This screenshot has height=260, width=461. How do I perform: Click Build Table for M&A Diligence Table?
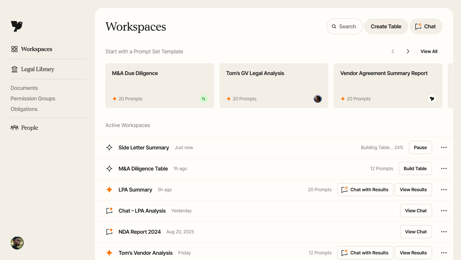point(415,169)
